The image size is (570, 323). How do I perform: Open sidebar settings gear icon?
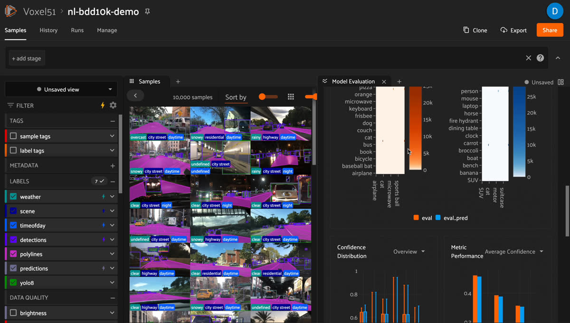point(113,105)
